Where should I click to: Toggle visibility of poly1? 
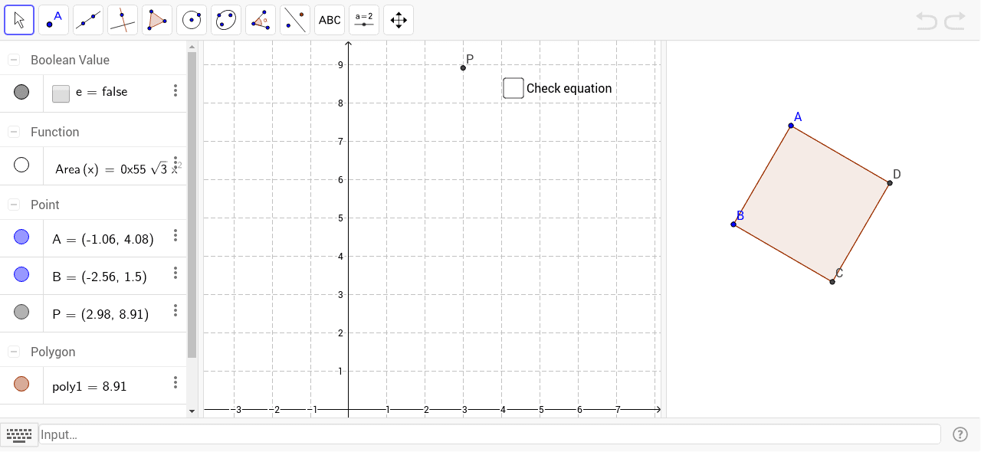point(21,385)
